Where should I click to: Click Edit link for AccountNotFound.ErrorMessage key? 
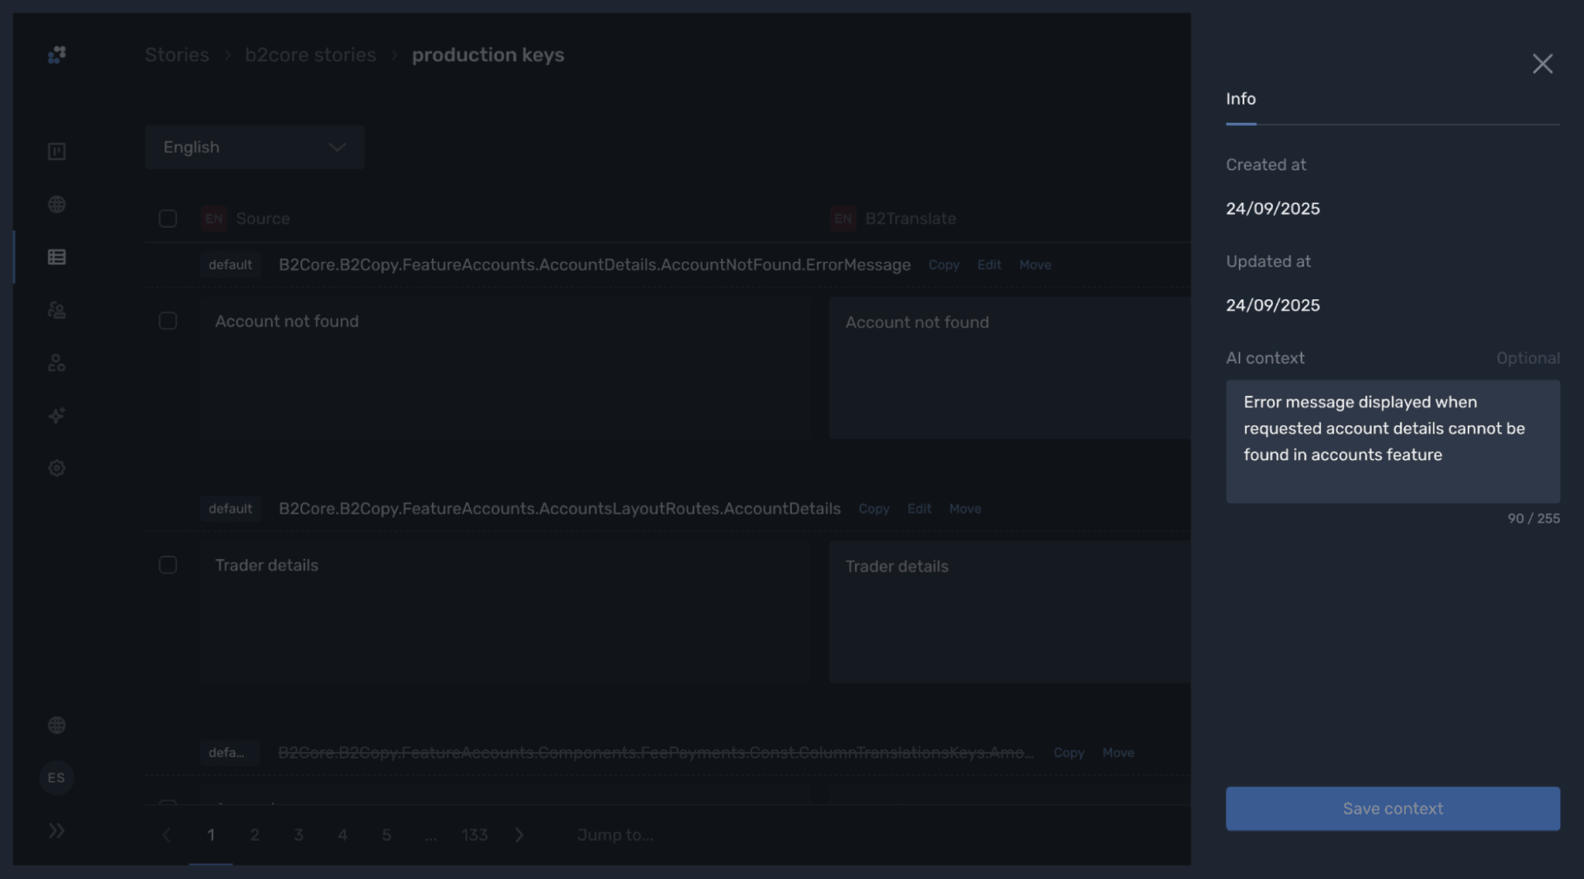(988, 265)
